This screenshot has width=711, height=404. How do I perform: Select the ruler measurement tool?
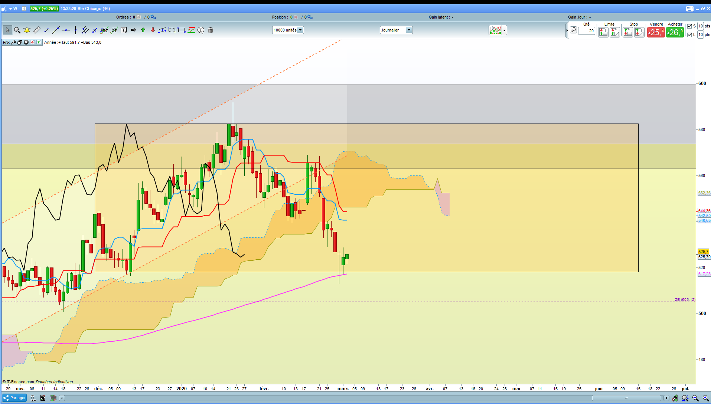click(36, 30)
